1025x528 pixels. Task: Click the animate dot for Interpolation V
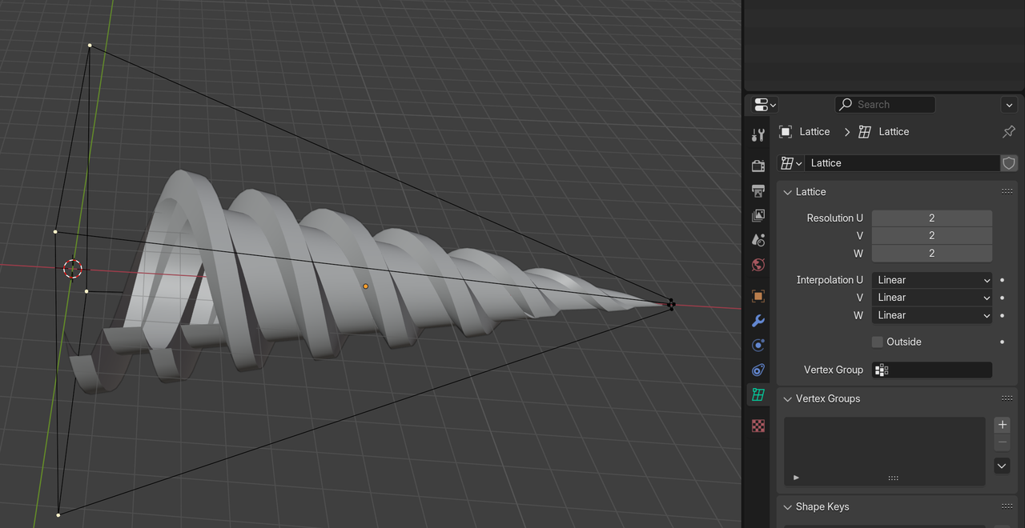click(1003, 298)
